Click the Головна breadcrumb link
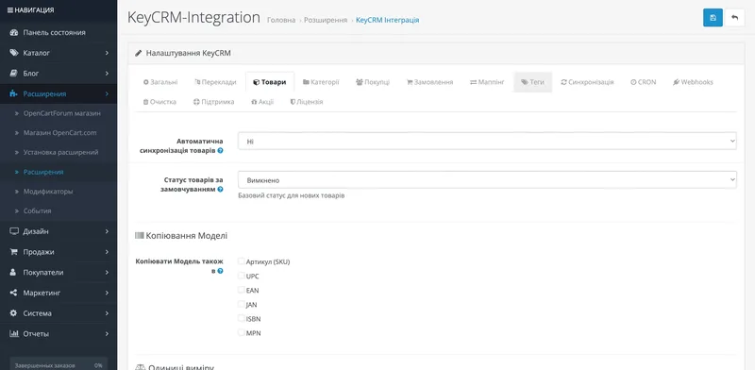This screenshot has width=755, height=370. pyautogui.click(x=281, y=21)
